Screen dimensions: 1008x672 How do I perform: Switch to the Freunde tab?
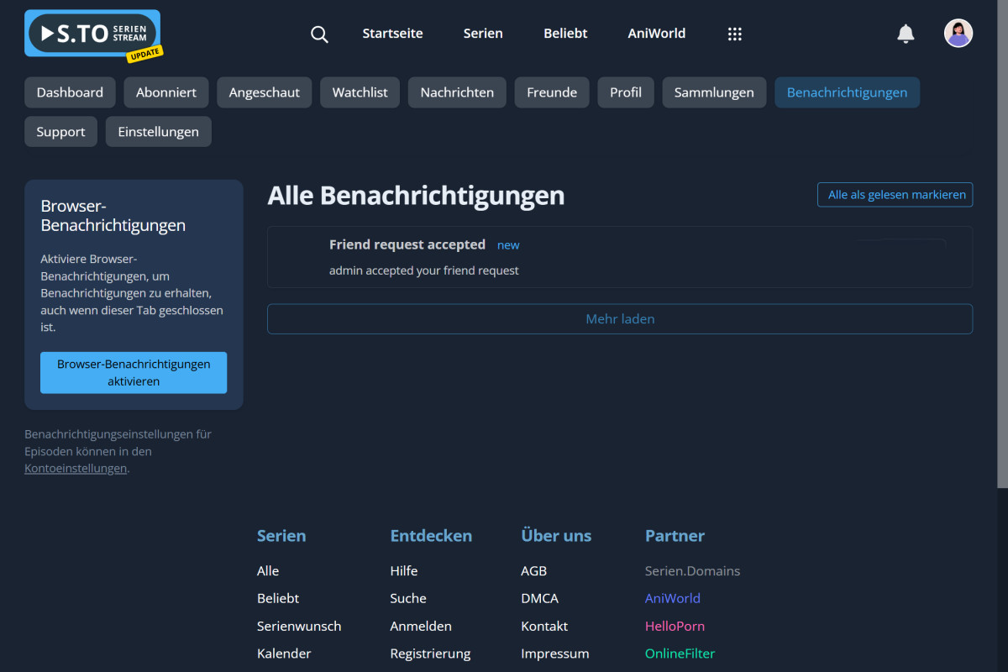coord(552,92)
